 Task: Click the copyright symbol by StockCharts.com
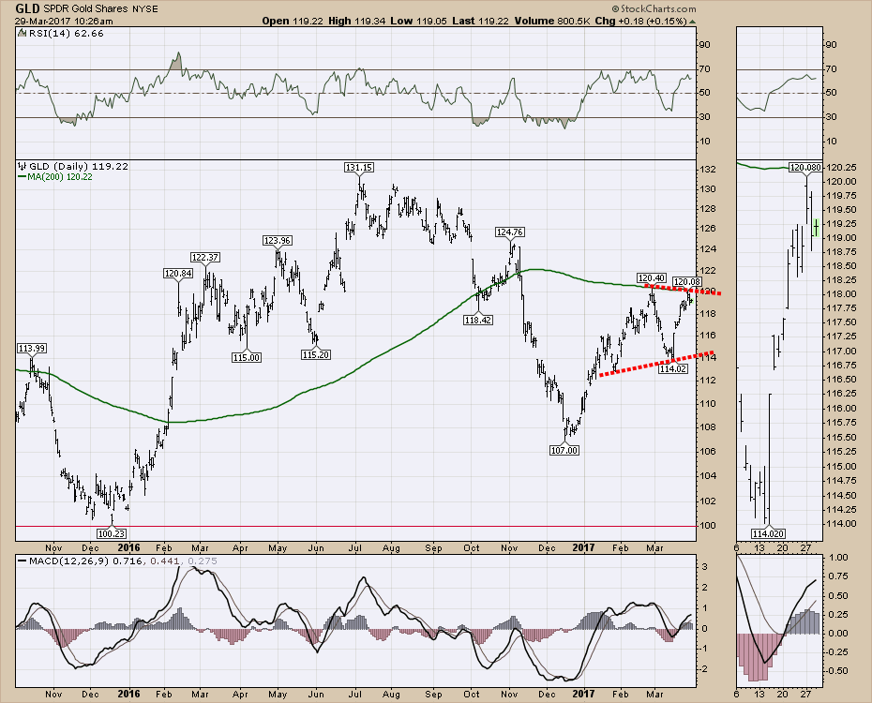(x=616, y=8)
